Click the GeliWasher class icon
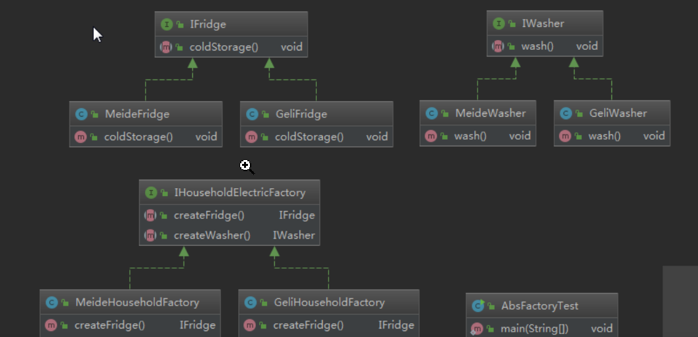Image resolution: width=698 pixels, height=337 pixels. (x=565, y=113)
